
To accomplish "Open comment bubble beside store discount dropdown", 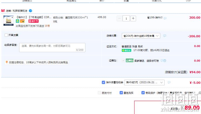I will click(165, 36).
